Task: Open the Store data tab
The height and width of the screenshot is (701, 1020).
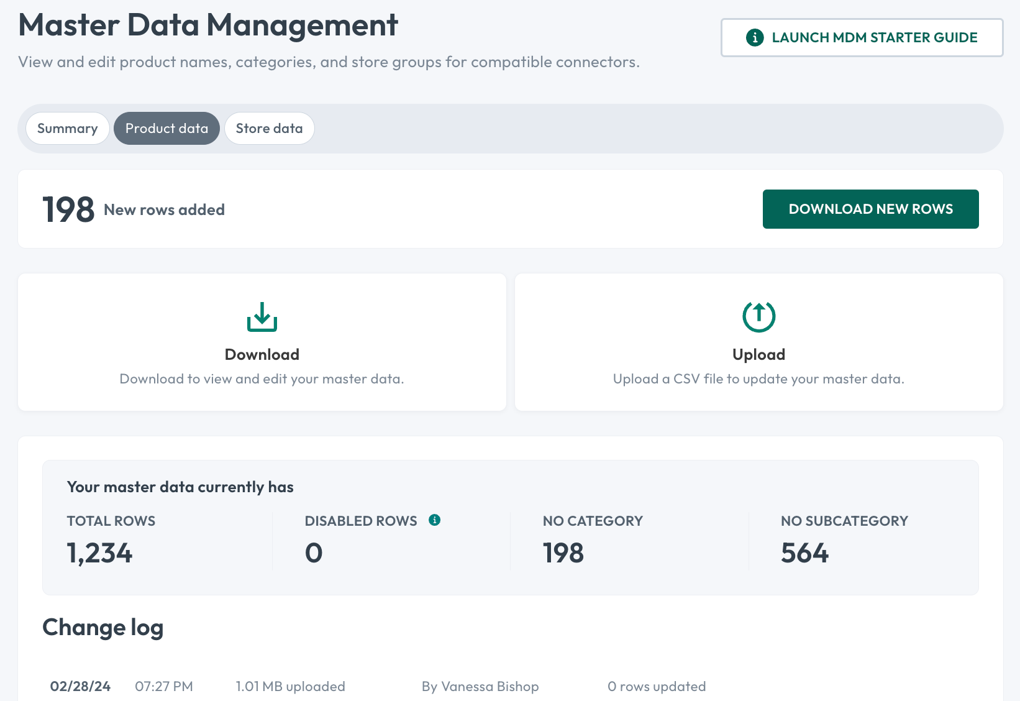Action: tap(269, 129)
